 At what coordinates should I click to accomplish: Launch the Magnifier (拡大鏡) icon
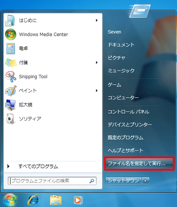[10, 105]
